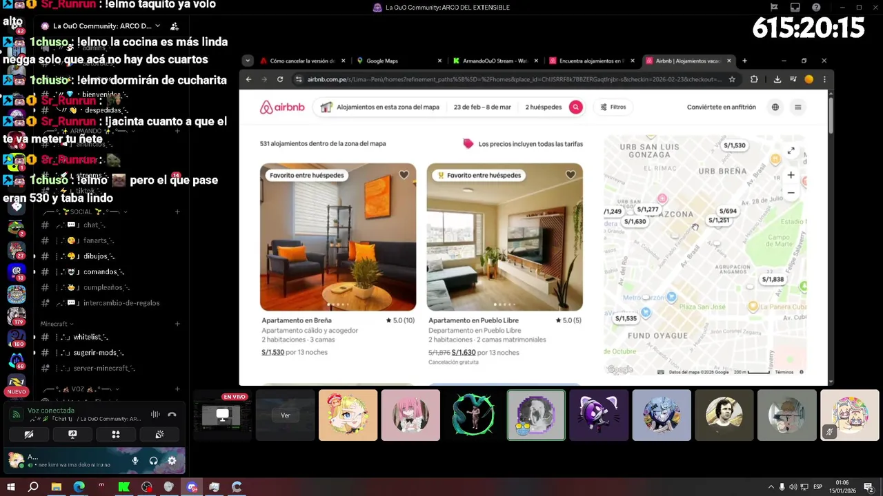883x496 pixels.
Task: Zoom out on the Airbnb map
Action: click(791, 193)
